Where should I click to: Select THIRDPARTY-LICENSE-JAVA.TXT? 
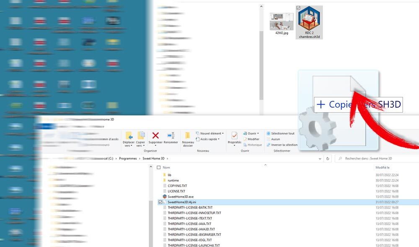click(189, 224)
